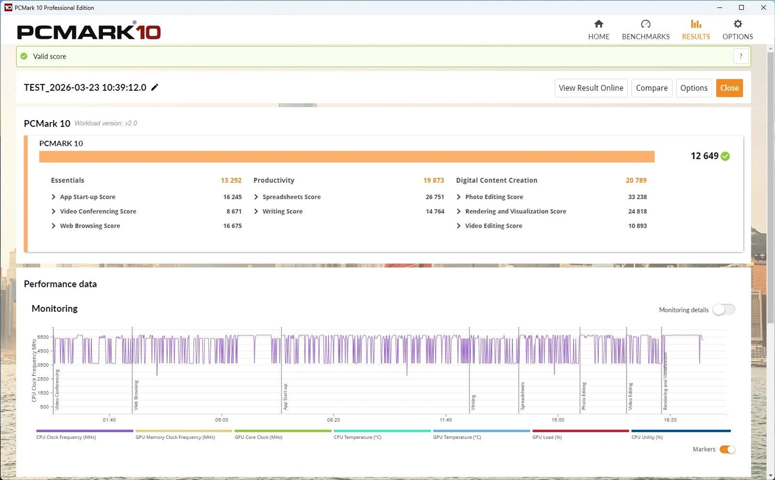
Task: Edit test name with pencil icon
Action: (155, 87)
